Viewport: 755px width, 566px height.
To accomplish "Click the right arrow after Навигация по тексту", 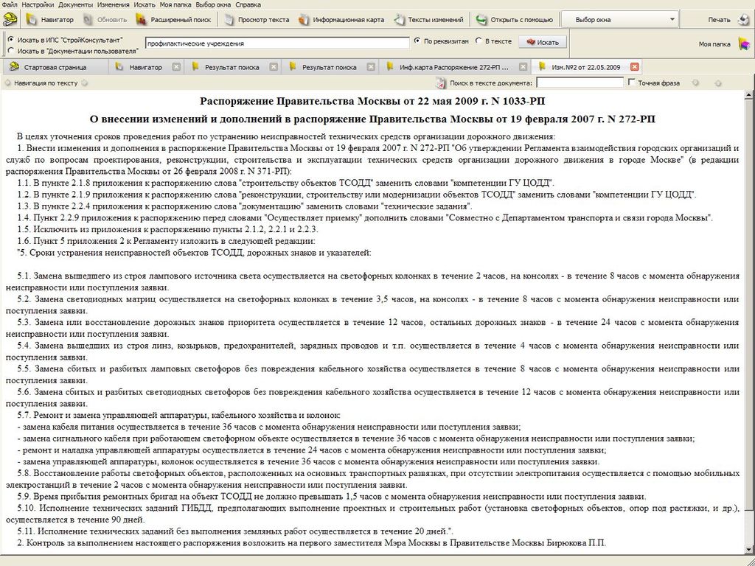I will coord(85,83).
